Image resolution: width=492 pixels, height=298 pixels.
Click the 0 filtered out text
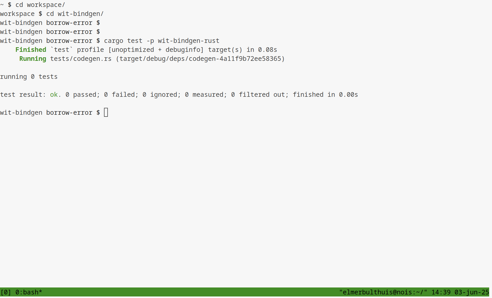point(260,94)
